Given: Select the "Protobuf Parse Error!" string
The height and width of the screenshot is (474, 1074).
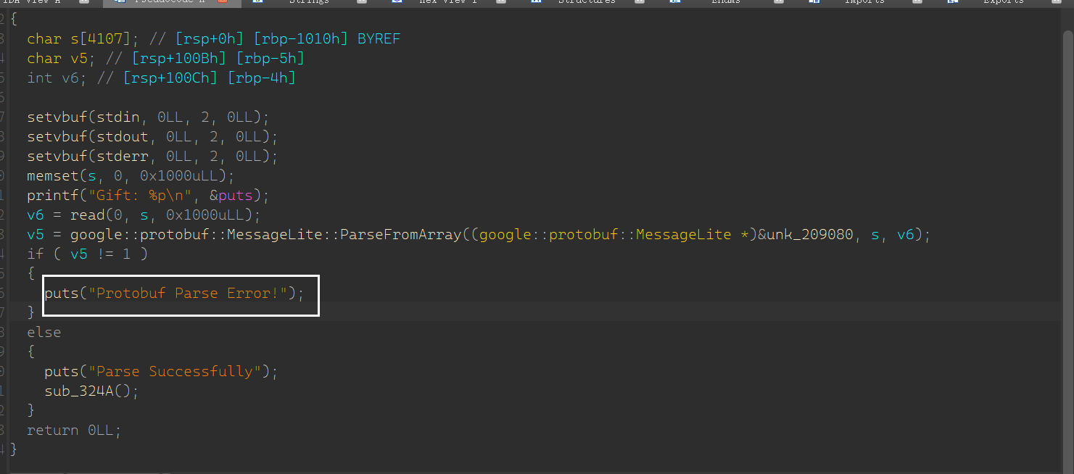Looking at the screenshot, I should (x=188, y=294).
